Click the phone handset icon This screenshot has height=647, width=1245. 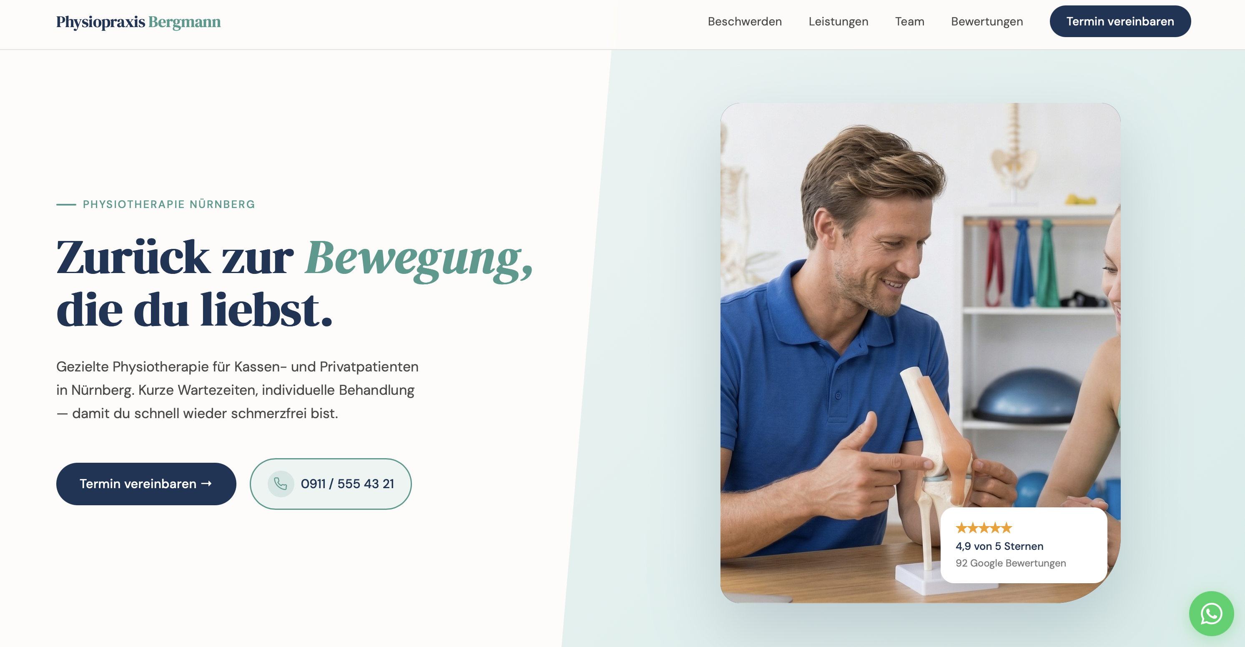[x=281, y=484]
